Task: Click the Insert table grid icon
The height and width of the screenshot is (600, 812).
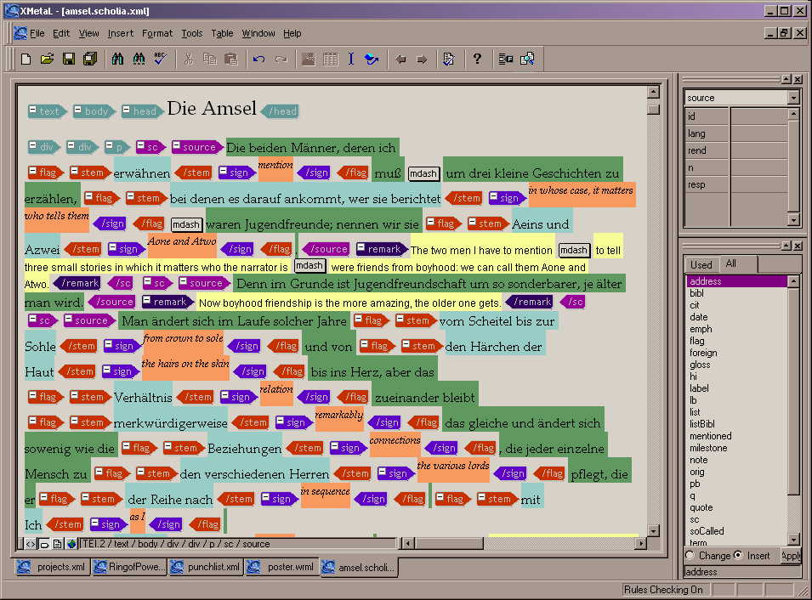Action: coord(331,59)
